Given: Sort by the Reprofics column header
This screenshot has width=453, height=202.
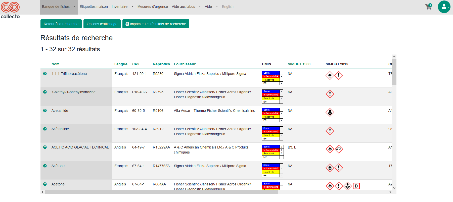Looking at the screenshot, I should [161, 64].
